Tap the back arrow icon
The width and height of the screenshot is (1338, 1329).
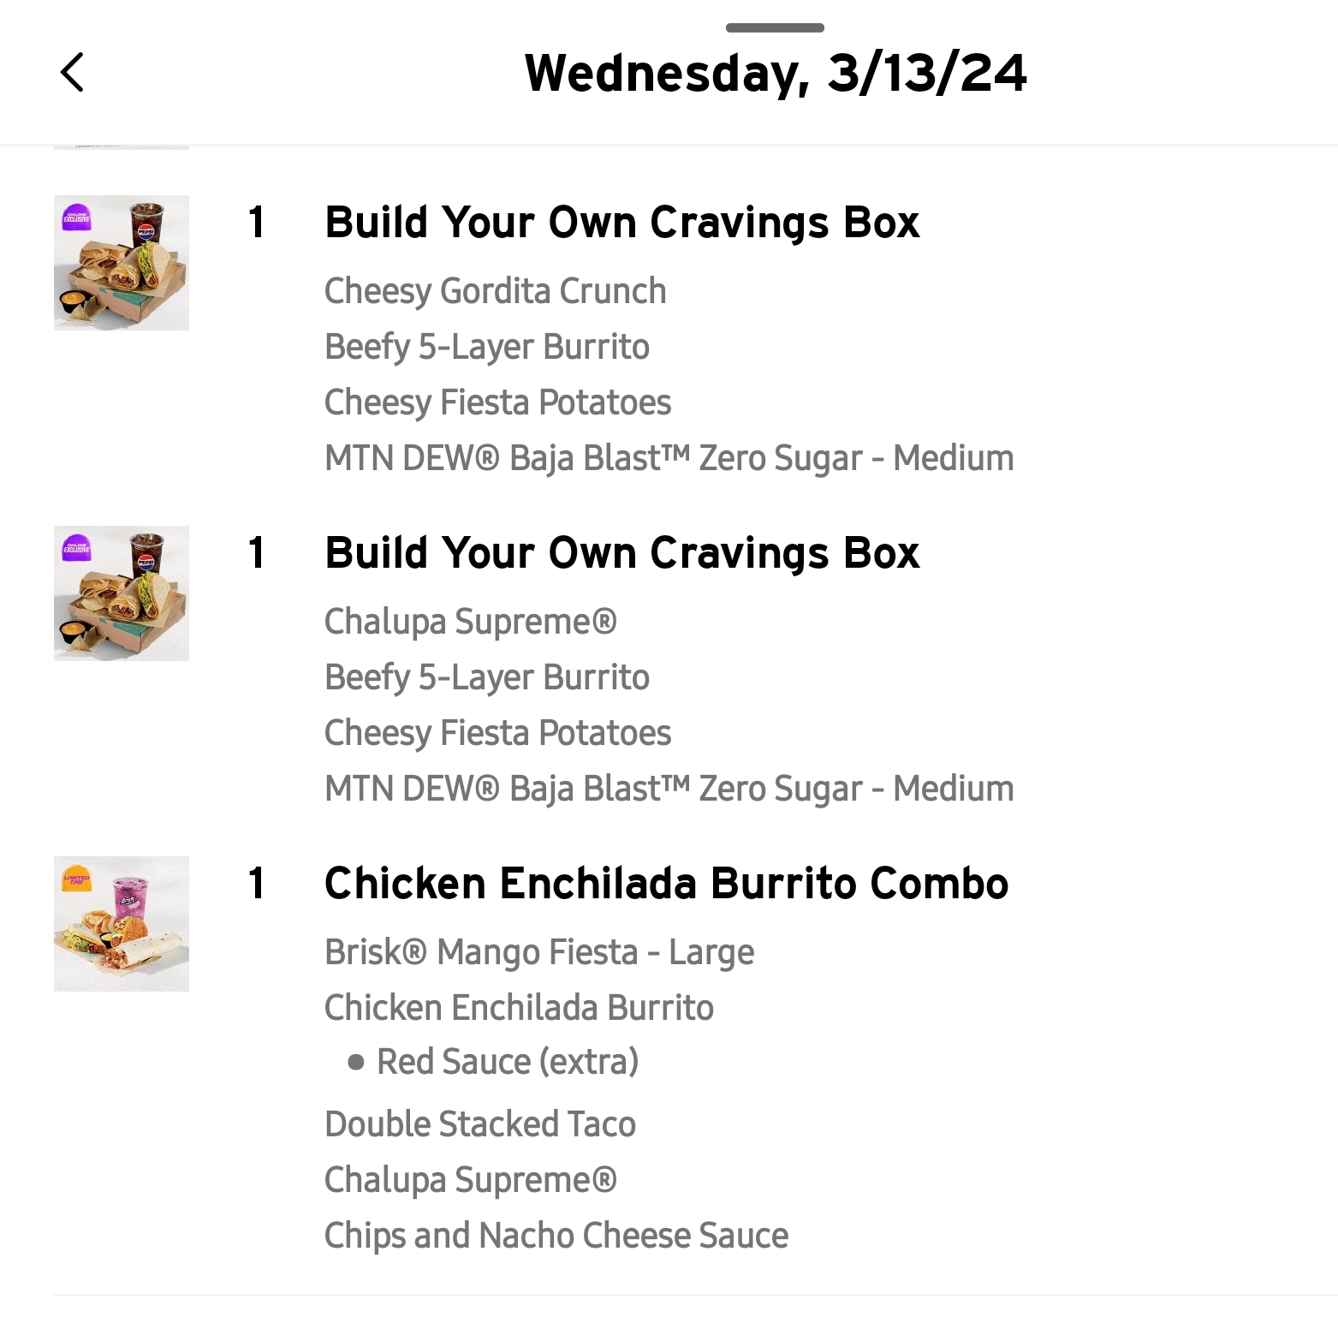pyautogui.click(x=73, y=73)
